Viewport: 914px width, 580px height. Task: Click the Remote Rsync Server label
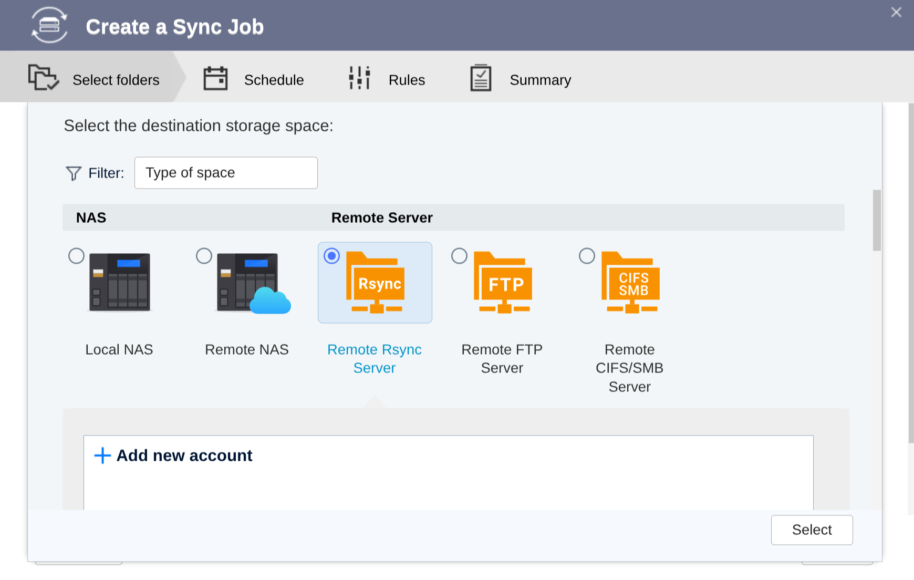pyautogui.click(x=375, y=359)
